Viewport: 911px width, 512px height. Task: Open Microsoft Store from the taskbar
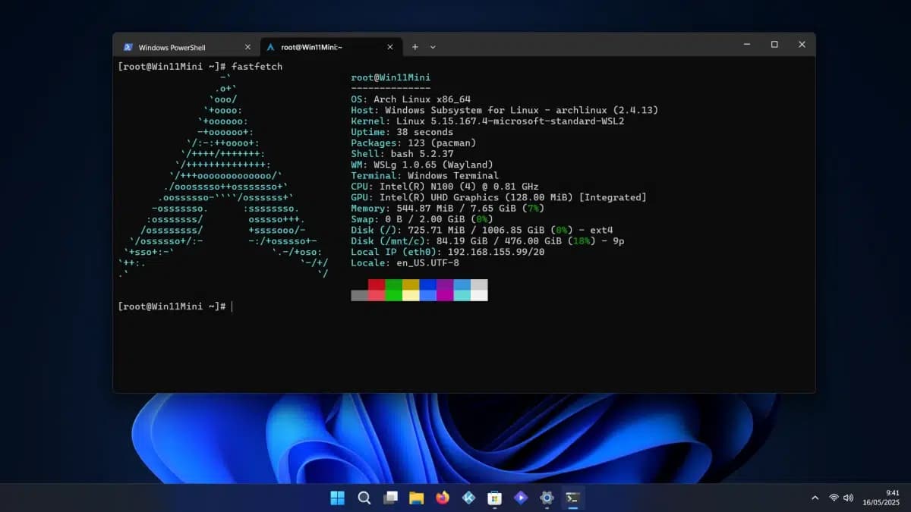(494, 498)
